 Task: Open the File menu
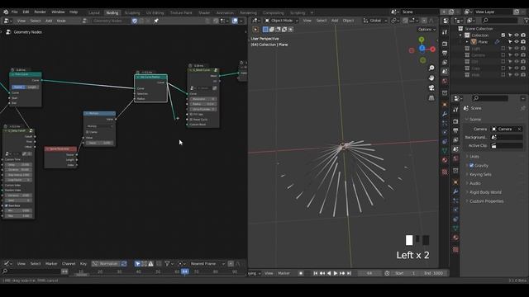pyautogui.click(x=15, y=12)
